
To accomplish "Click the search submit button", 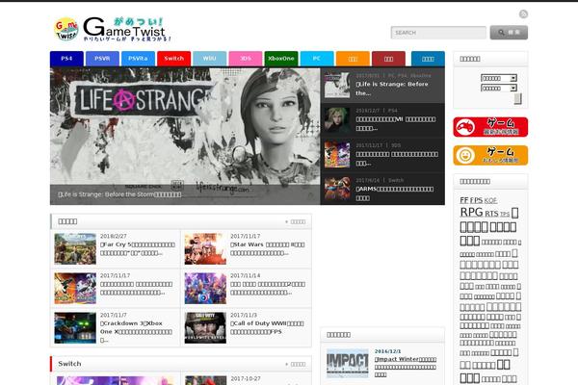I will [509, 33].
